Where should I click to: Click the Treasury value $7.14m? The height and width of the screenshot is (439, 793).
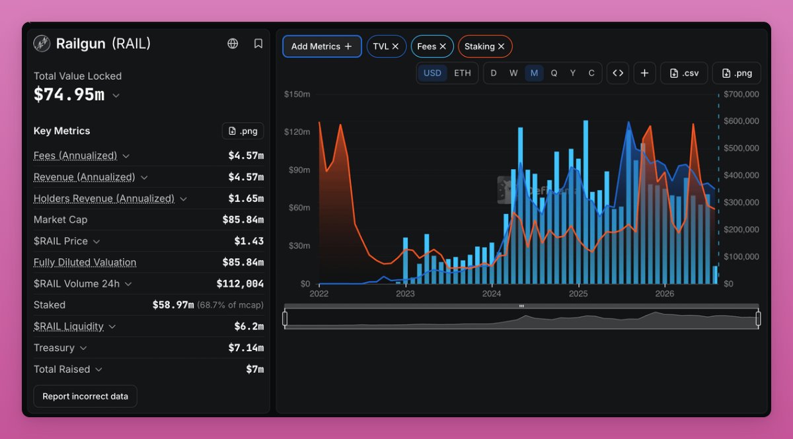[246, 348]
